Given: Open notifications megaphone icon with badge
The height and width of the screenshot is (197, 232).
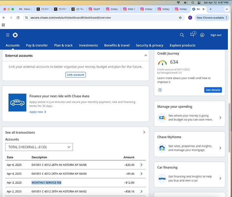Looking at the screenshot, I should point(193,34).
